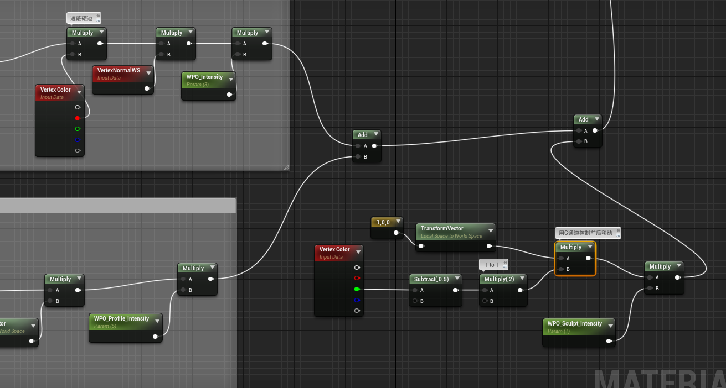Click the Multiply(,2) B input pin
Image resolution: width=726 pixels, height=388 pixels.
click(485, 301)
